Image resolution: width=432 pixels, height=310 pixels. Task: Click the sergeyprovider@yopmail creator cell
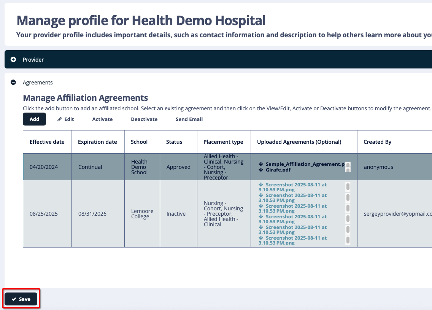coord(394,214)
